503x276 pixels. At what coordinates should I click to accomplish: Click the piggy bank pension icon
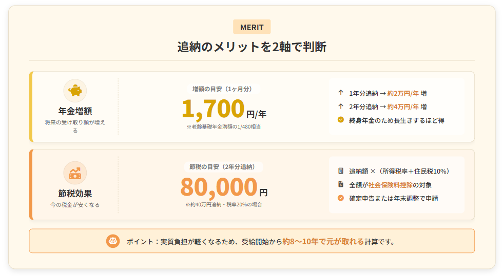click(x=75, y=91)
